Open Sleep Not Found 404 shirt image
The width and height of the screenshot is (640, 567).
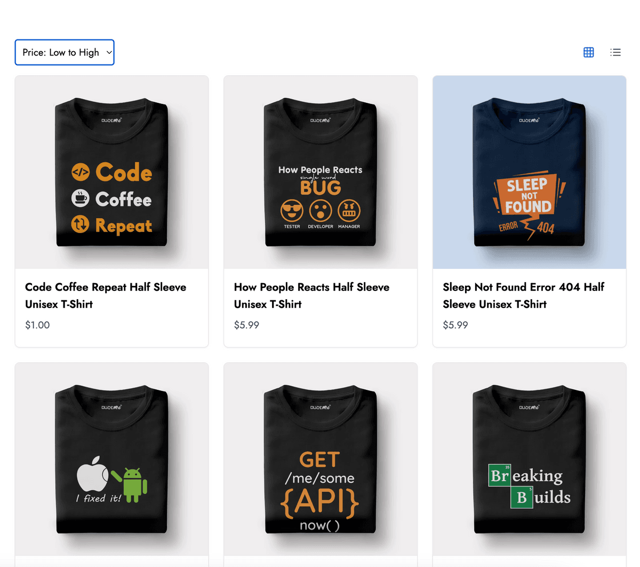point(529,172)
